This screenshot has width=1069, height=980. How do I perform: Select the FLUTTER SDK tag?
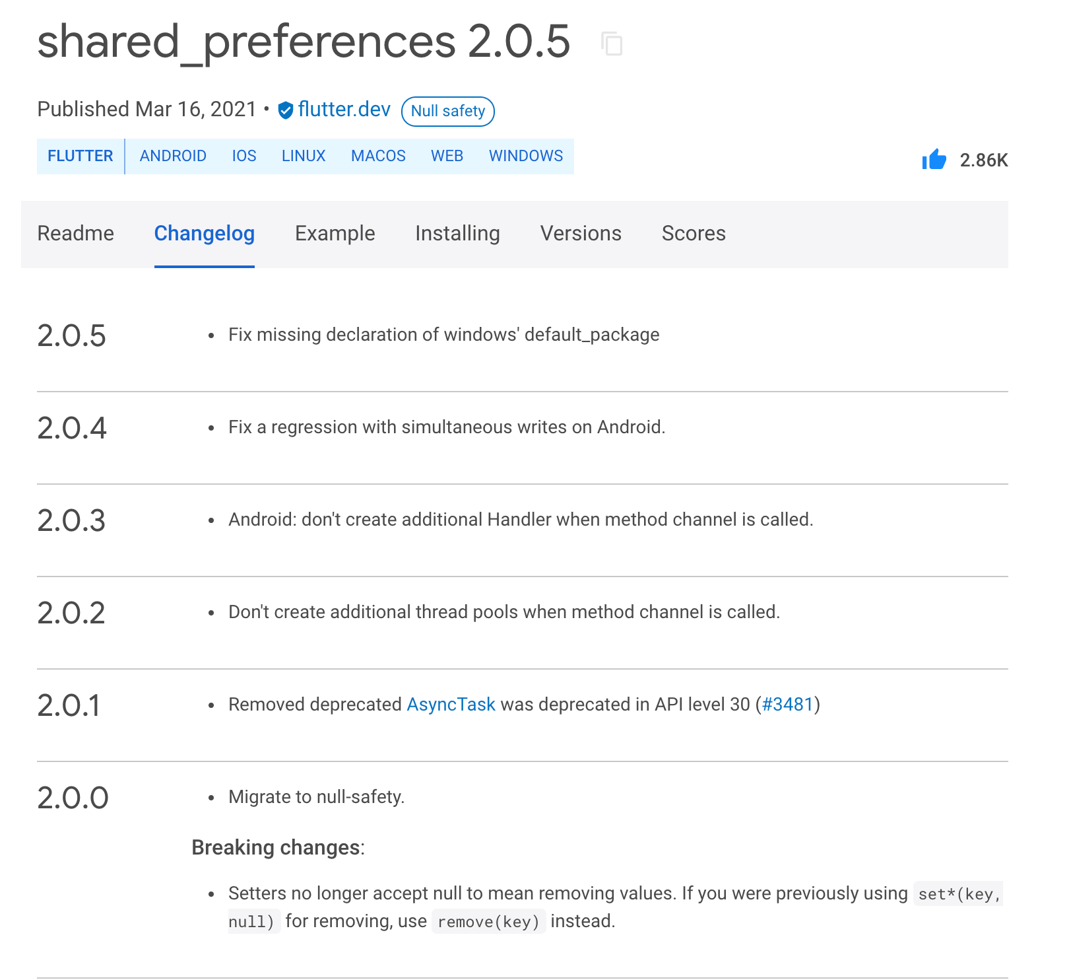click(81, 156)
